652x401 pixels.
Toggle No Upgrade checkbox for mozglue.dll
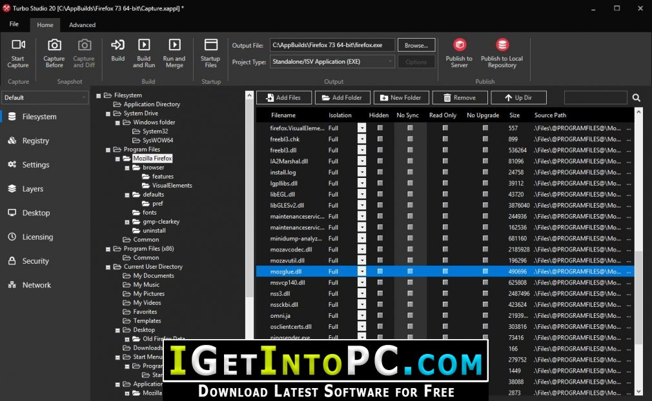click(x=485, y=271)
